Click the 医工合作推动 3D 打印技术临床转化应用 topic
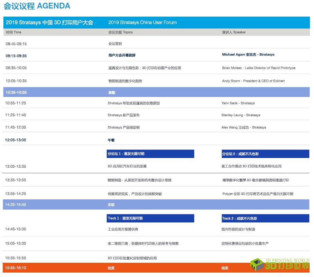314x277 pixels. tap(251, 166)
